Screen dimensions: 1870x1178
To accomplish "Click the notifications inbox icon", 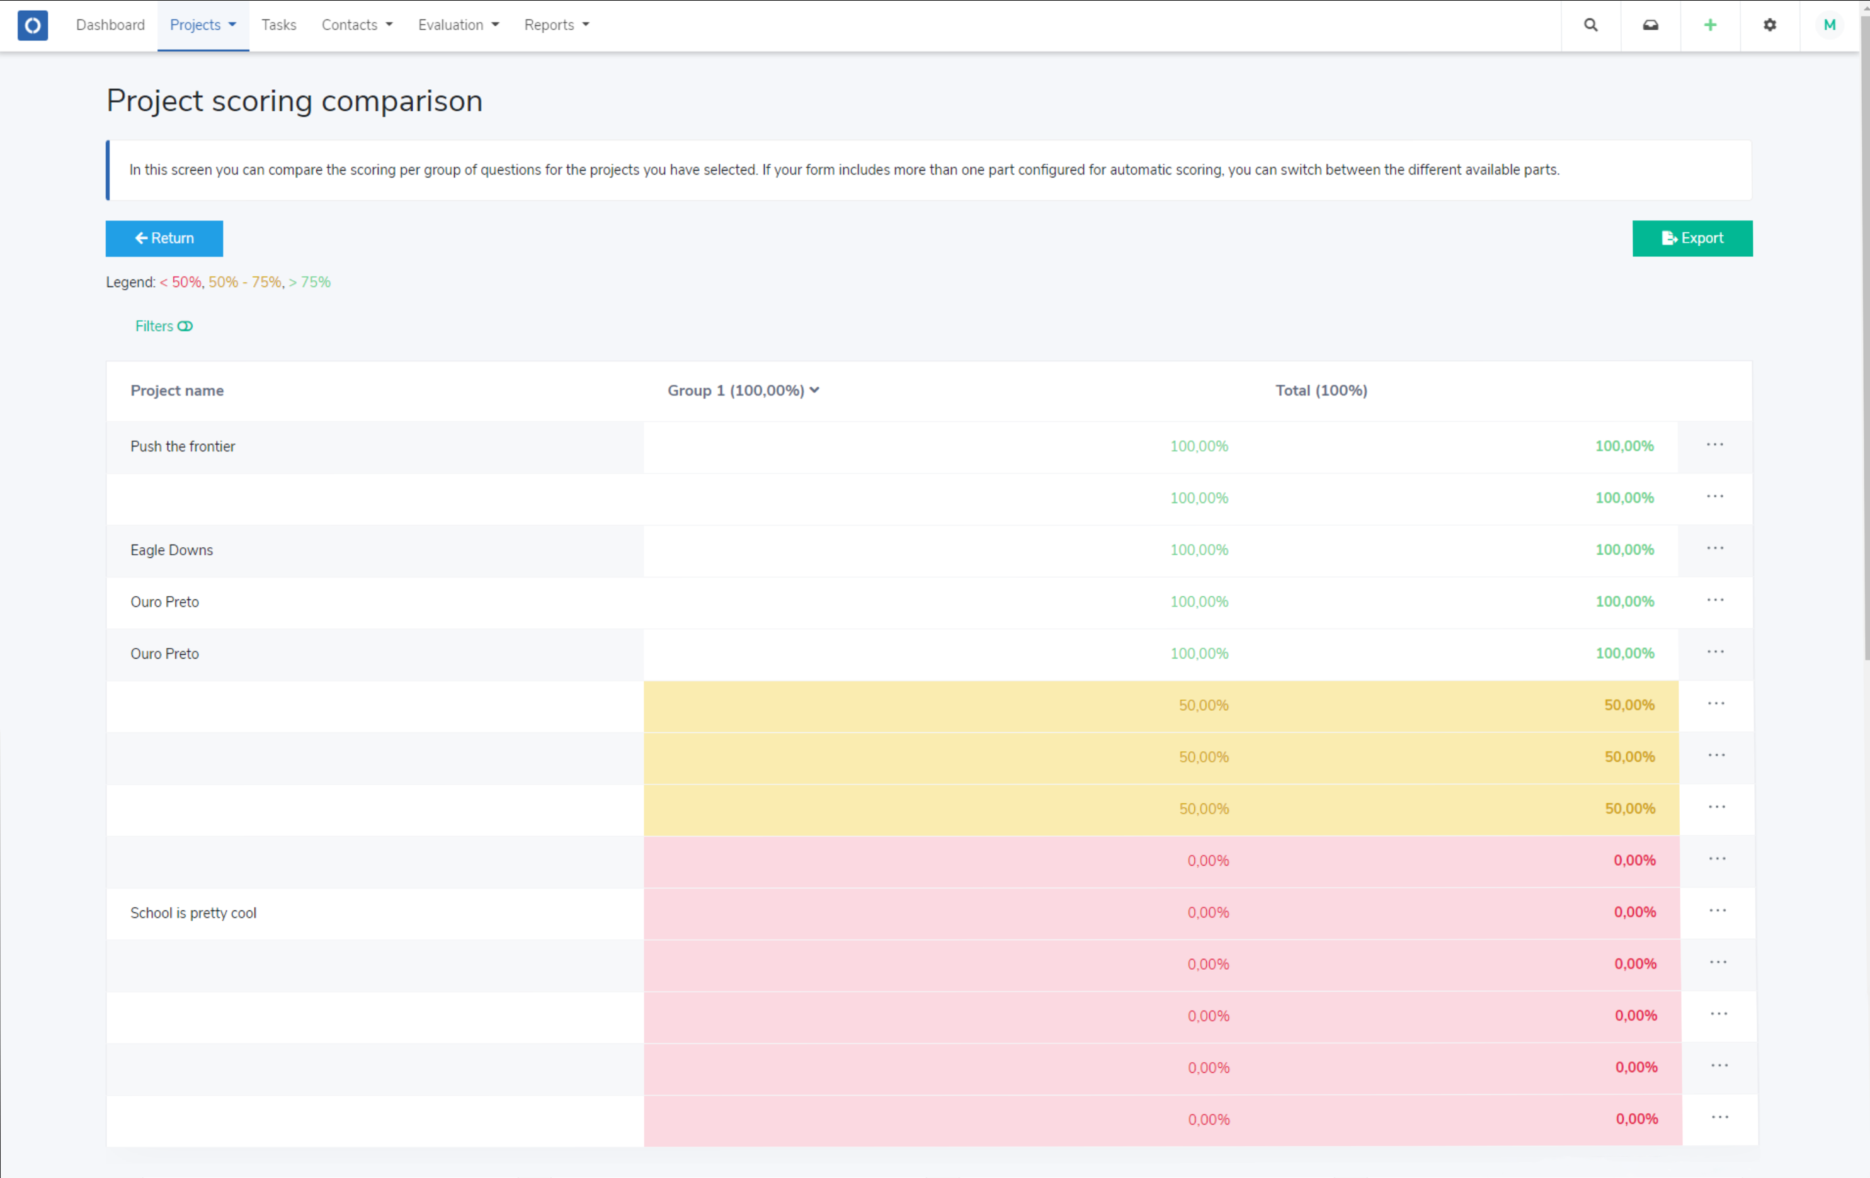I will pyautogui.click(x=1650, y=26).
